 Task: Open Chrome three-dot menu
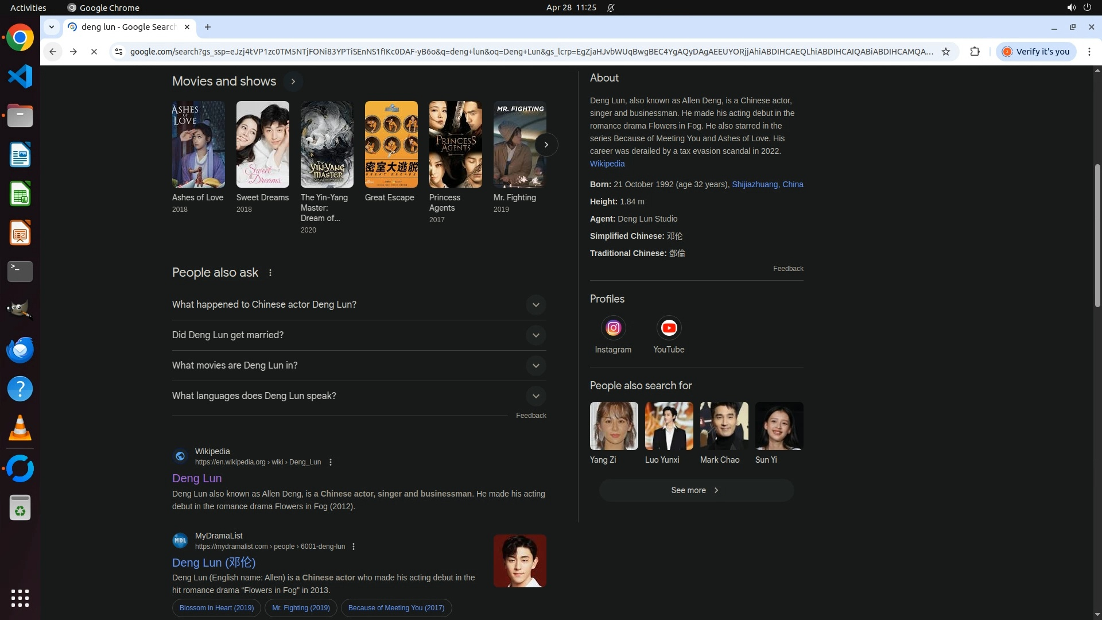coord(1089,52)
